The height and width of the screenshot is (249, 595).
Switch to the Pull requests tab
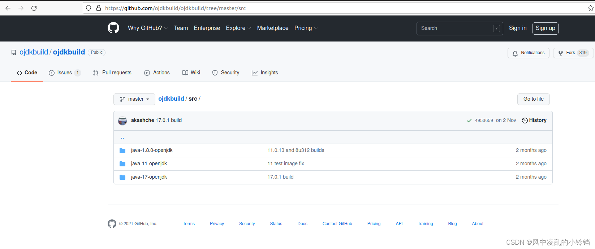pyautogui.click(x=112, y=73)
